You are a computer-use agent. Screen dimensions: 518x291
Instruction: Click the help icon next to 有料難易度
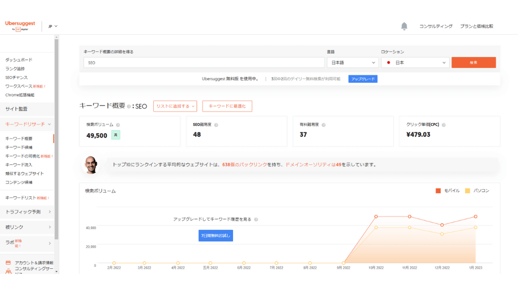(x=323, y=125)
